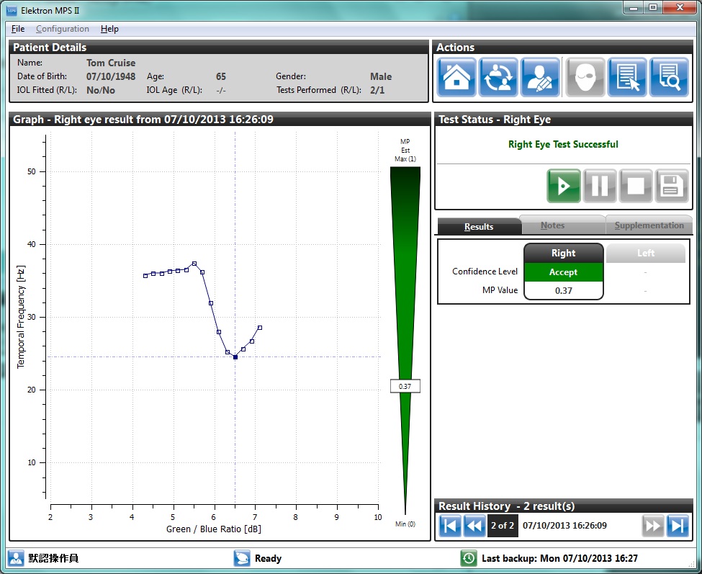This screenshot has height=574, width=702.
Task: Start the test with the green play button
Action: 563,186
